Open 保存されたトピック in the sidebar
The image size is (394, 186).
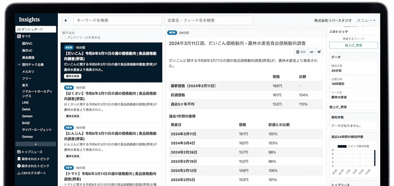coord(33,159)
